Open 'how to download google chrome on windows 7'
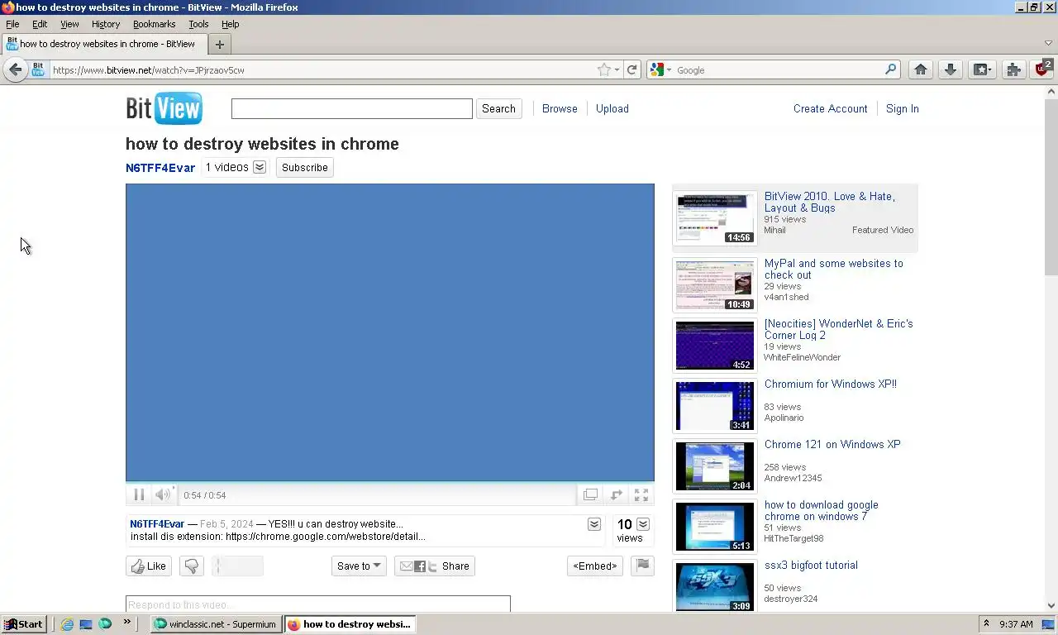The width and height of the screenshot is (1058, 635). [821, 510]
